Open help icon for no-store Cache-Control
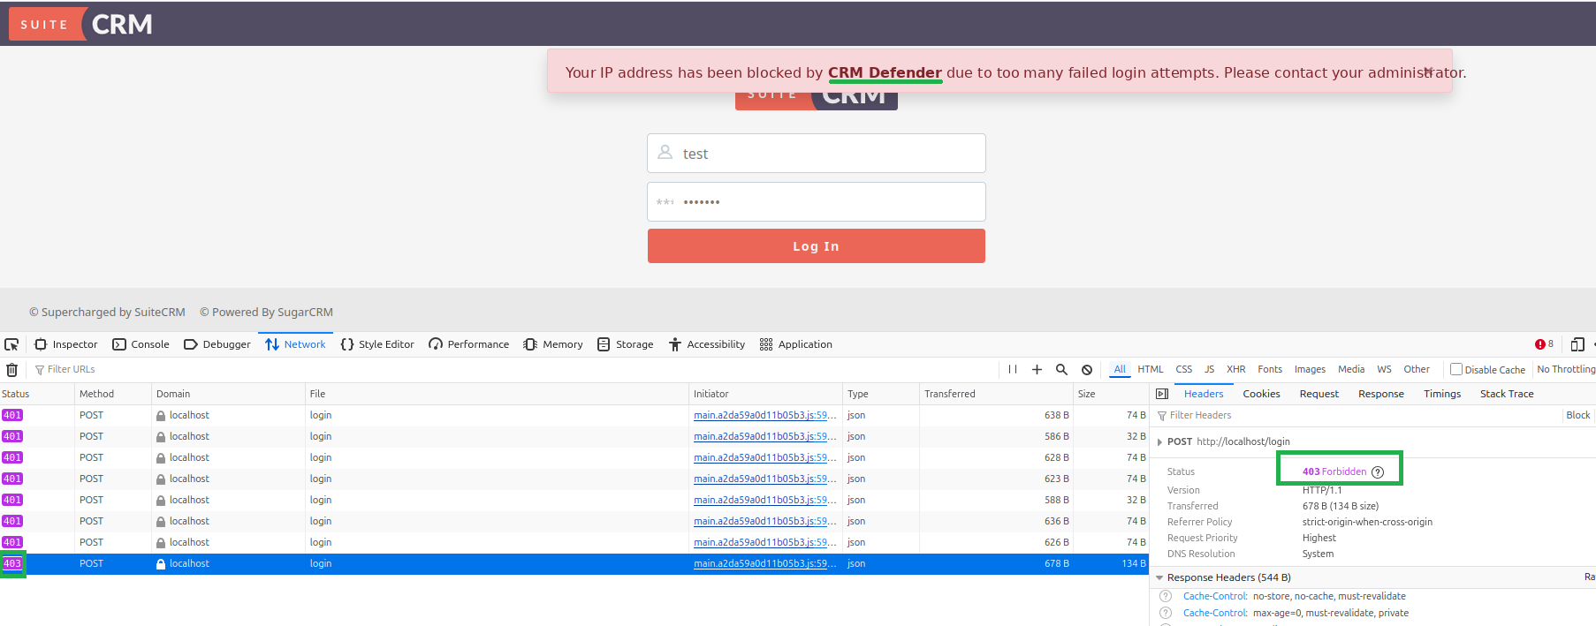Screen dimensions: 1596x626 point(1166,596)
